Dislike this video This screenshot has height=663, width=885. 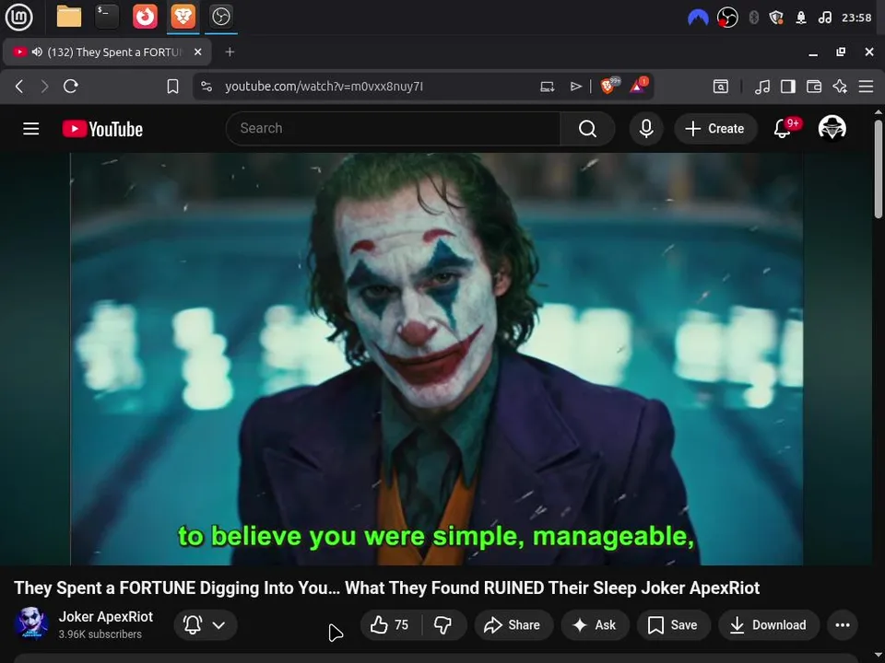click(x=443, y=624)
